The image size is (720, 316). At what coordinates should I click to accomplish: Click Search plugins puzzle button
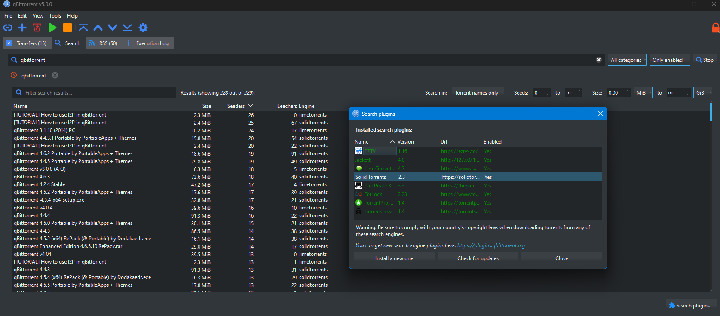[x=691, y=305]
